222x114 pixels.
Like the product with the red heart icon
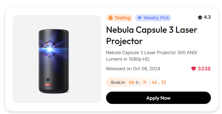pyautogui.click(x=193, y=68)
